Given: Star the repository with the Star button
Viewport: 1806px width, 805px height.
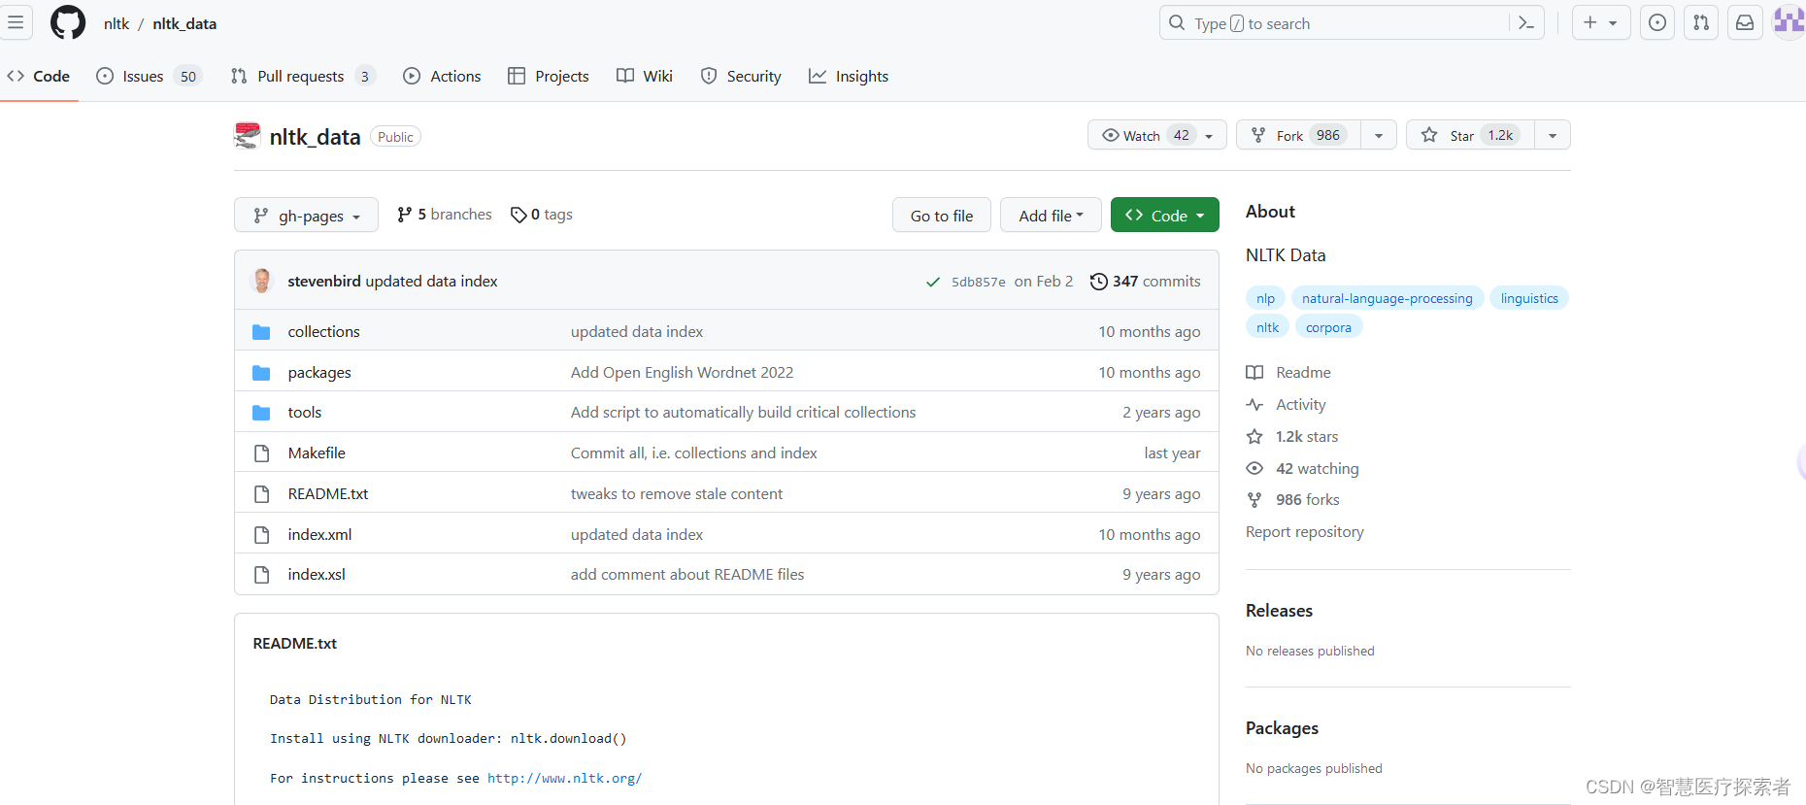Looking at the screenshot, I should point(1470,135).
